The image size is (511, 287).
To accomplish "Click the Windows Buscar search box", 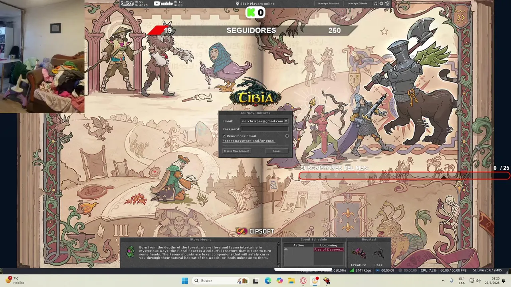I will tap(220, 281).
